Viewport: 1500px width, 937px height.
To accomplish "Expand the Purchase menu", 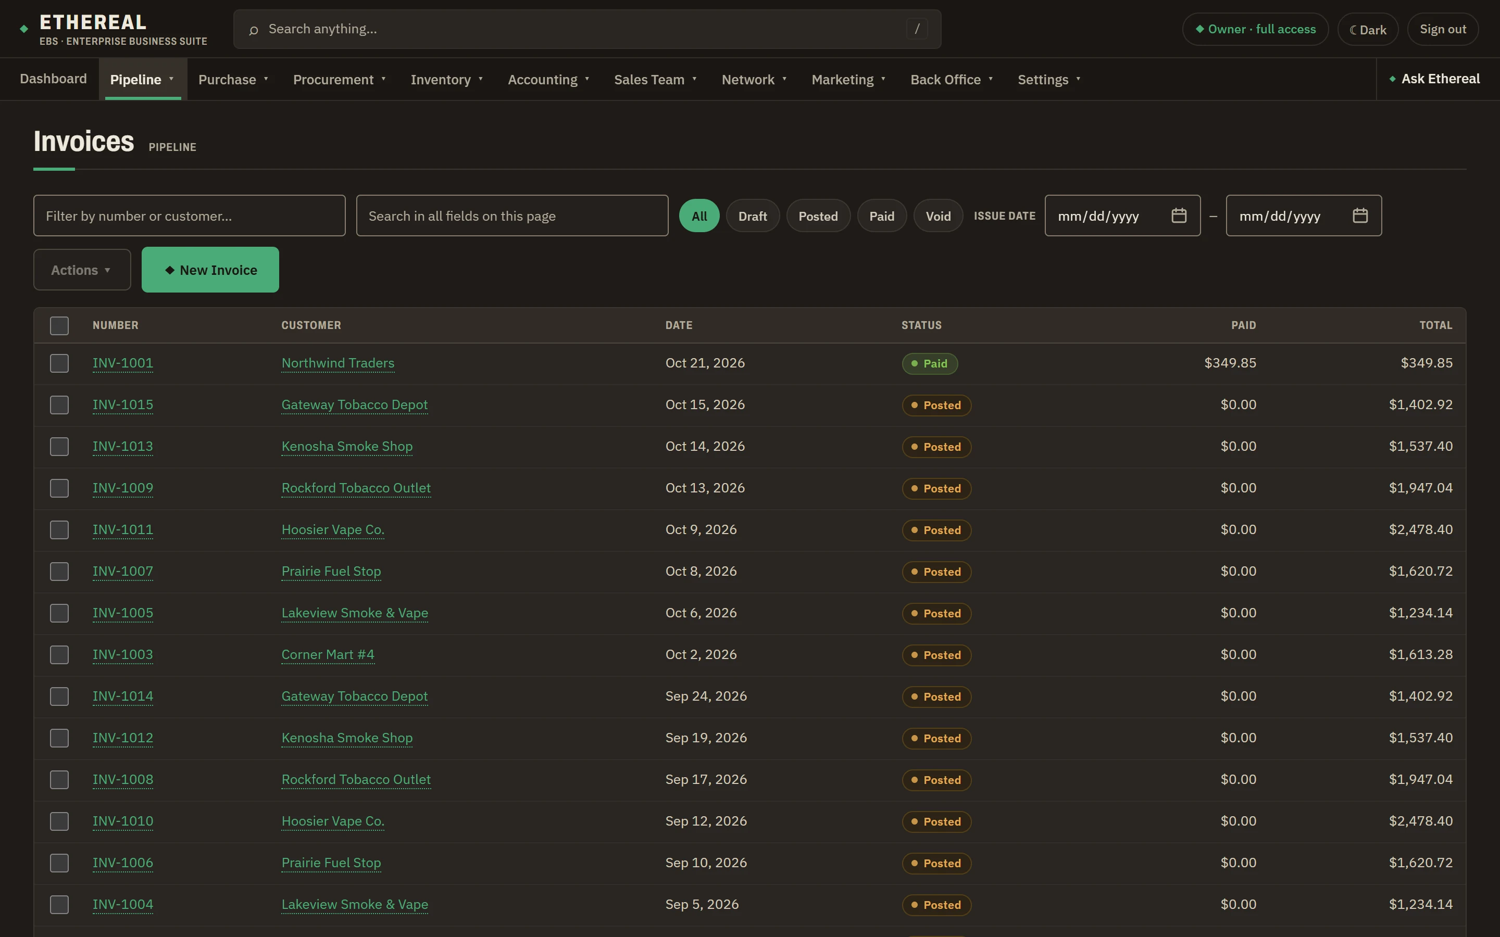I will point(234,79).
